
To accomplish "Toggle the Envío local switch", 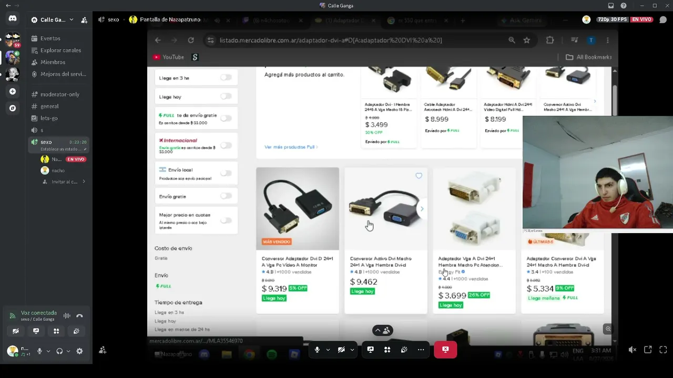I will (226, 173).
